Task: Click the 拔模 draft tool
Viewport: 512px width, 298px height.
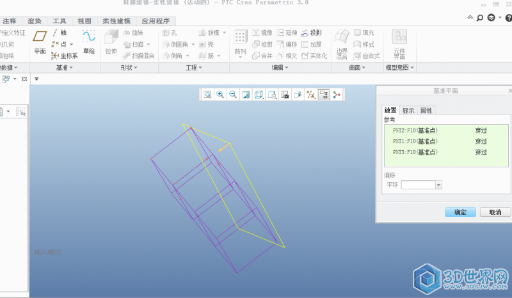Action: [x=209, y=33]
